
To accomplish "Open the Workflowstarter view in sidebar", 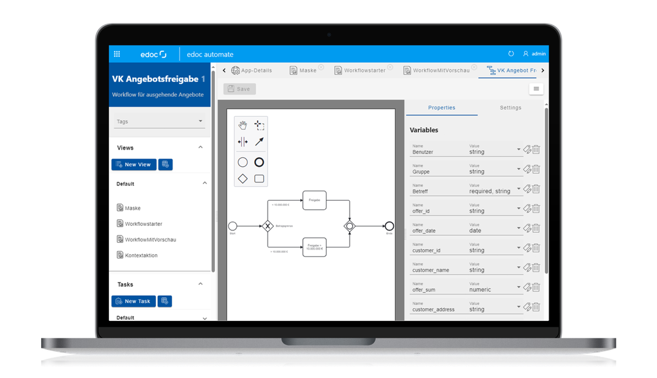I will (x=139, y=224).
